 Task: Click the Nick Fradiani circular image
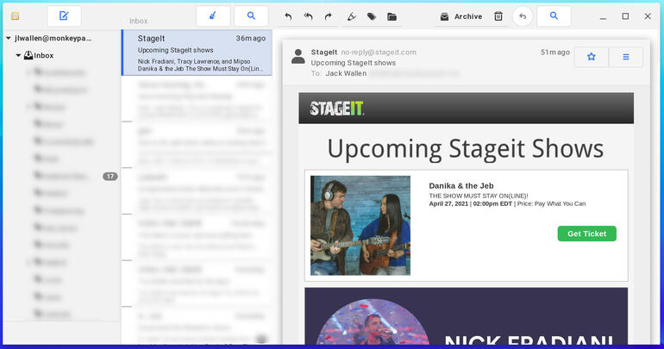click(372, 322)
